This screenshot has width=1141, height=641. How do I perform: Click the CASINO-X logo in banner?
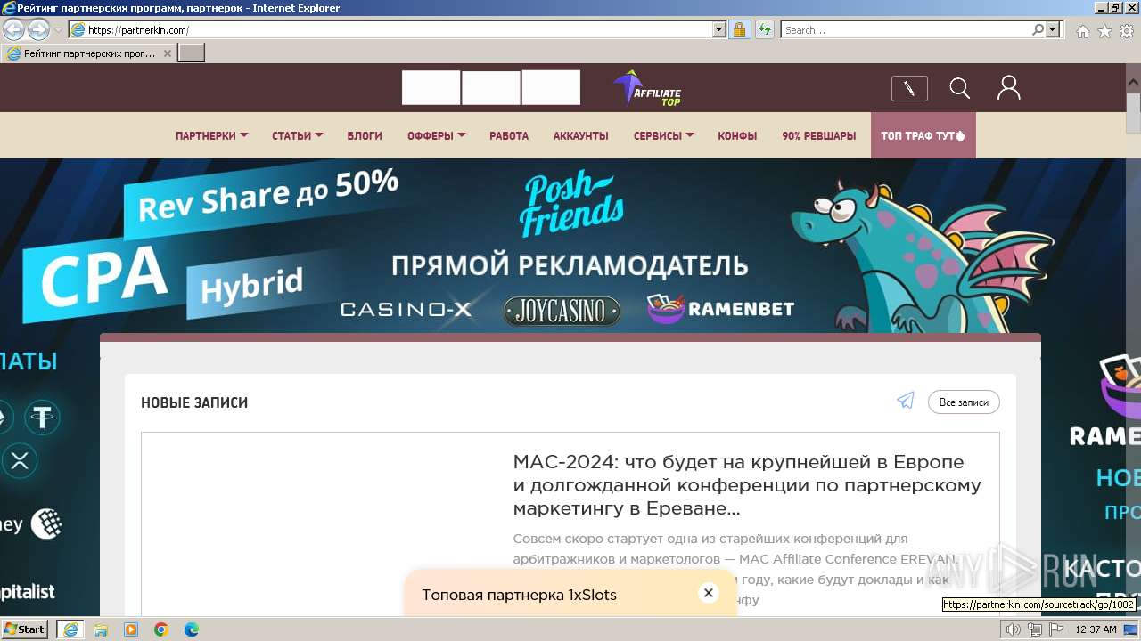pyautogui.click(x=406, y=310)
